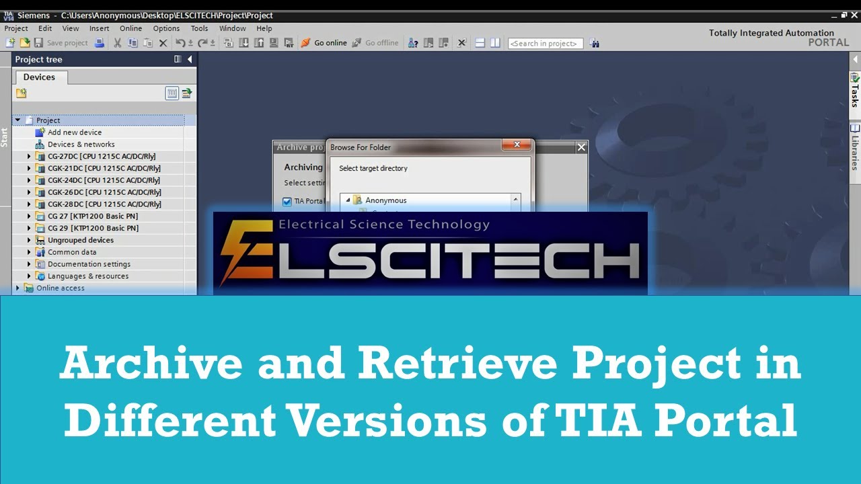Click the Start CPU toolbar icon
The width and height of the screenshot is (861, 484).
click(428, 43)
